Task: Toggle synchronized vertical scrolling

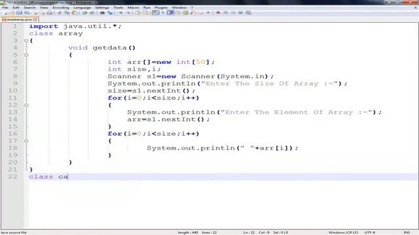Action: [x=138, y=13]
